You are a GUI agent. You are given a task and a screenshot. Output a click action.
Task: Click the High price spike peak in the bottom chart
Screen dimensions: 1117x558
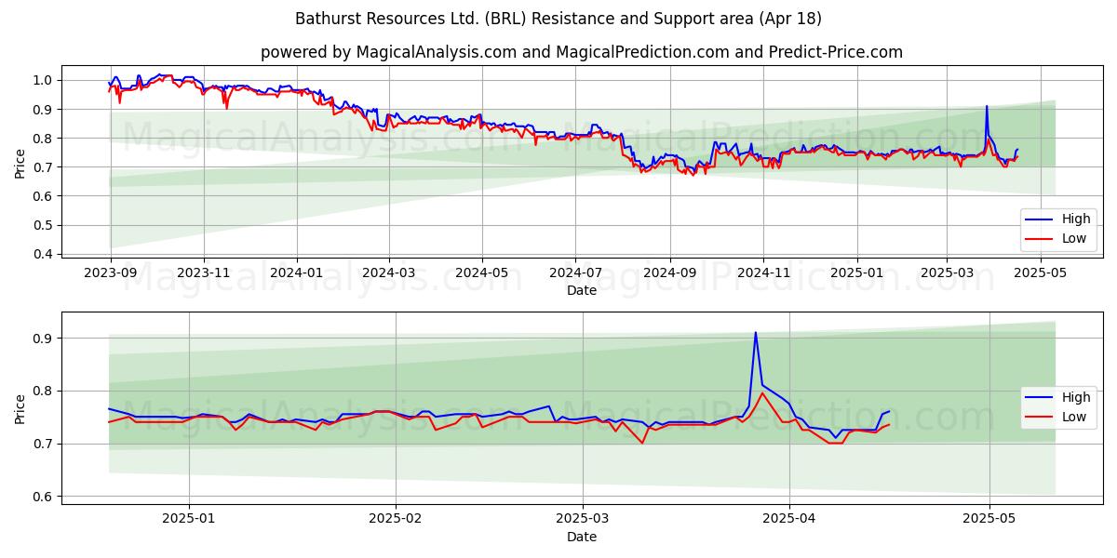point(756,332)
